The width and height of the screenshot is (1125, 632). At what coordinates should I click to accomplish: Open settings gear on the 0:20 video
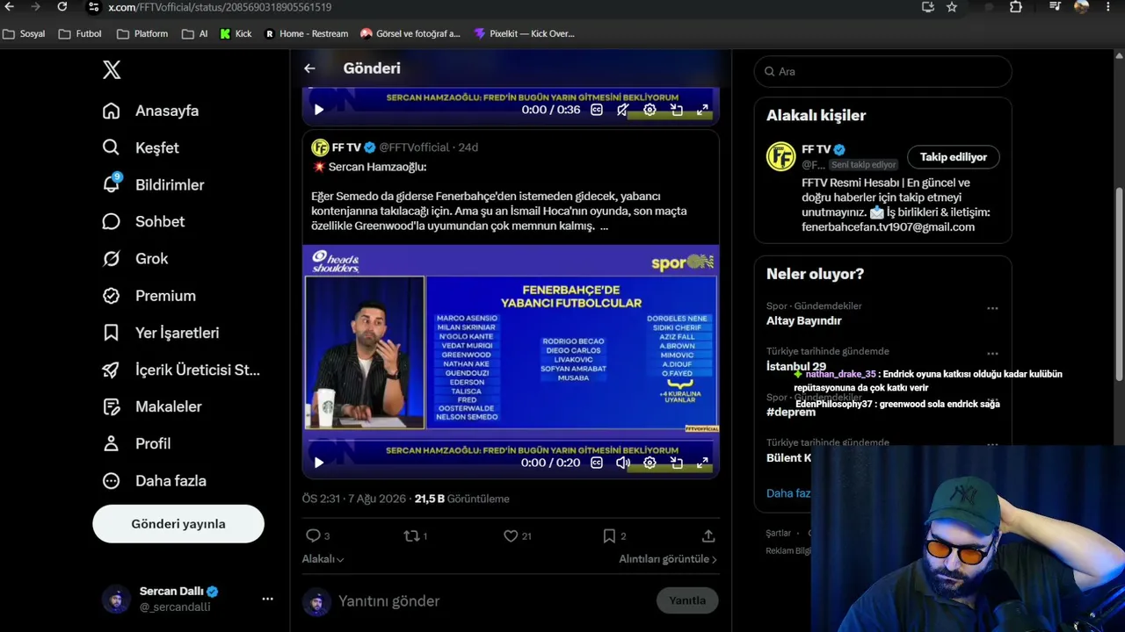coord(650,463)
